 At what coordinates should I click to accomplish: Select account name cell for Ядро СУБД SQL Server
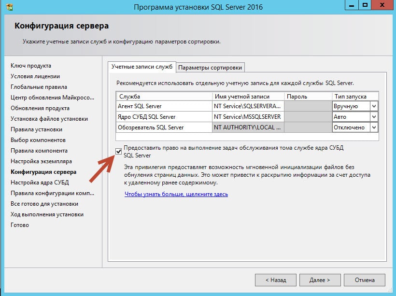(x=247, y=117)
